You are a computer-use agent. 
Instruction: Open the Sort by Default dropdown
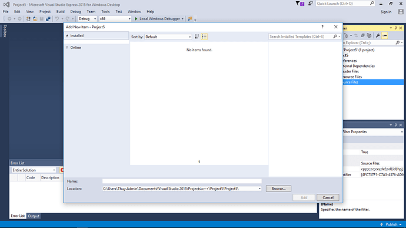168,37
